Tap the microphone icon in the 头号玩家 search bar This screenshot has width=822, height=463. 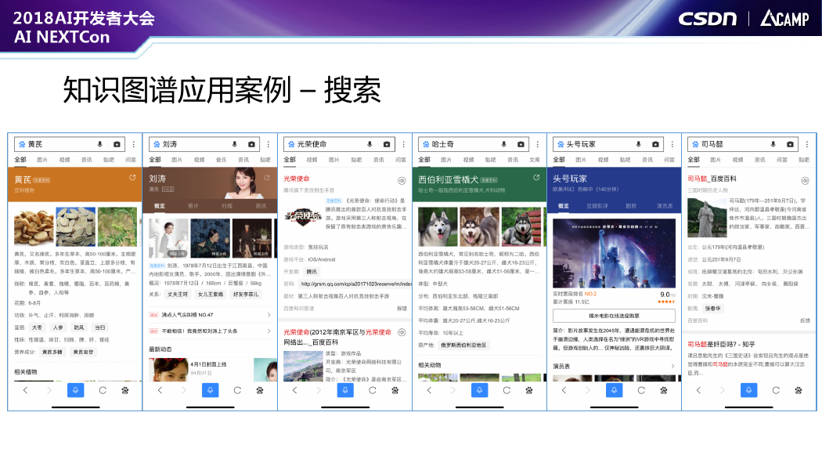(639, 144)
